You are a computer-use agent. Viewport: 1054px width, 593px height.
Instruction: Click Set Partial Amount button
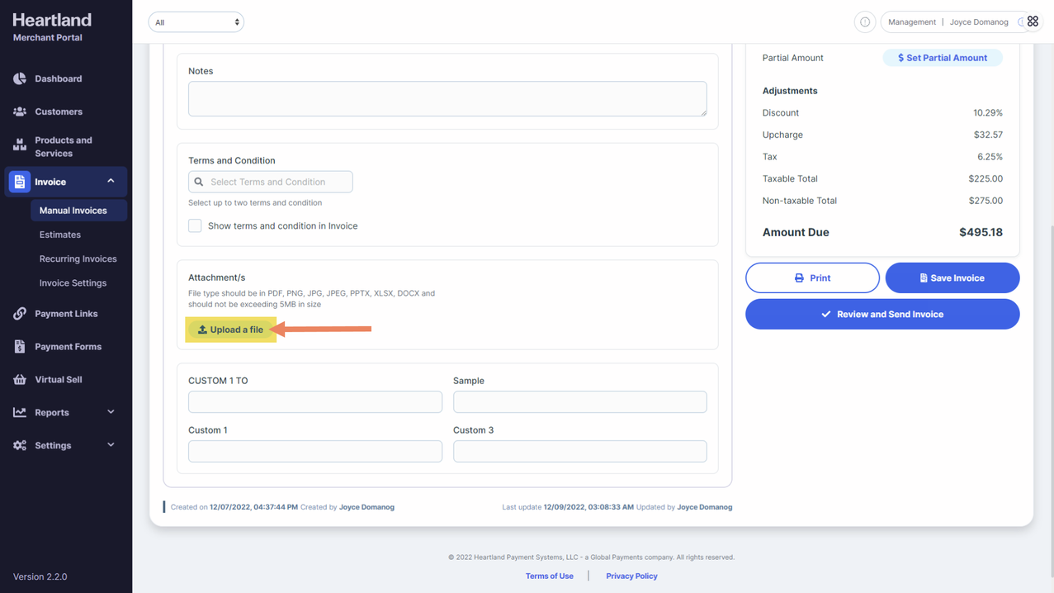point(942,58)
